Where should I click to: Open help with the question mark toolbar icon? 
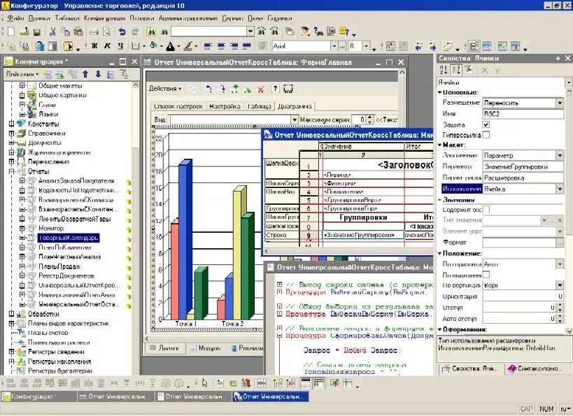[344, 31]
